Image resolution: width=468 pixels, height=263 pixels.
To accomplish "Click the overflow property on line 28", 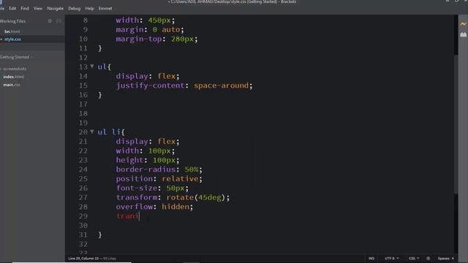I will 135,207.
